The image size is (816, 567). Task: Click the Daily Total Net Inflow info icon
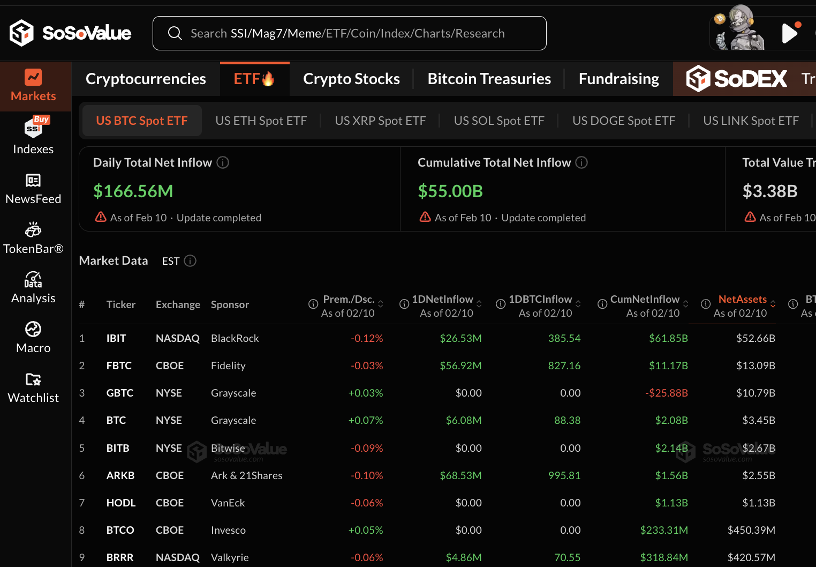[x=223, y=162]
